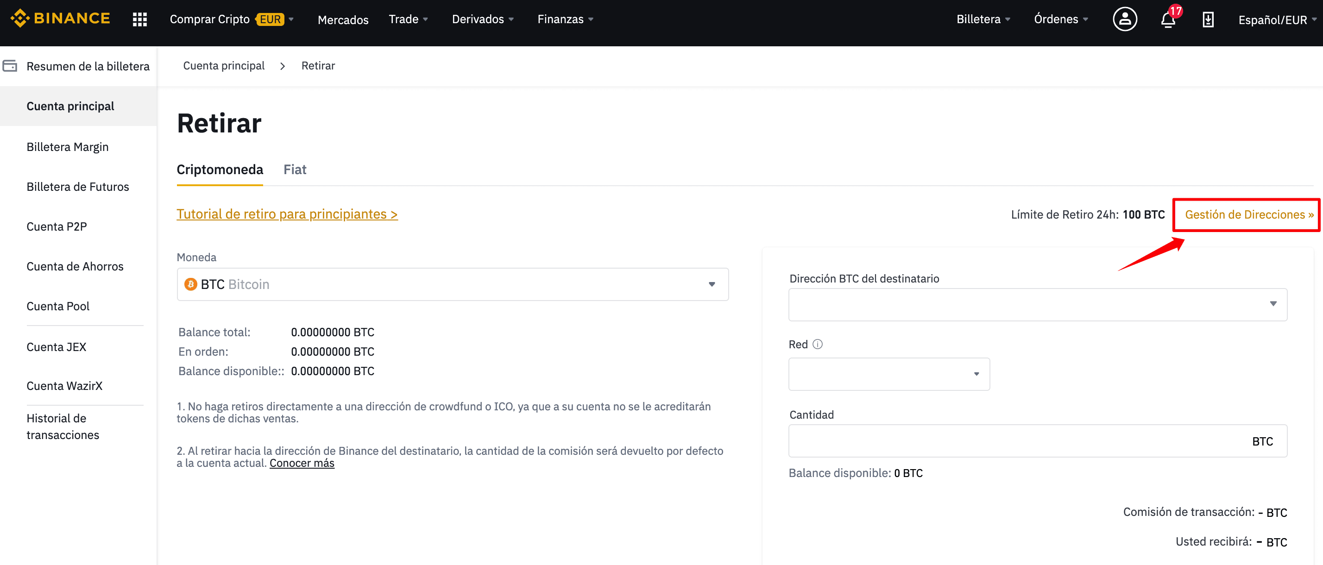Select Cuenta de Ahorros in the sidebar
Image resolution: width=1323 pixels, height=565 pixels.
(x=75, y=266)
